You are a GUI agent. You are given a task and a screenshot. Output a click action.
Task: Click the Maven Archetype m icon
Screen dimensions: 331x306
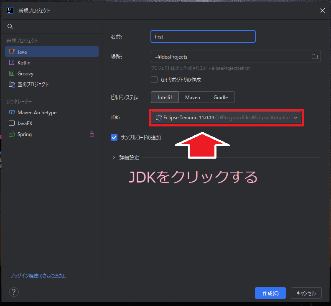(12, 112)
